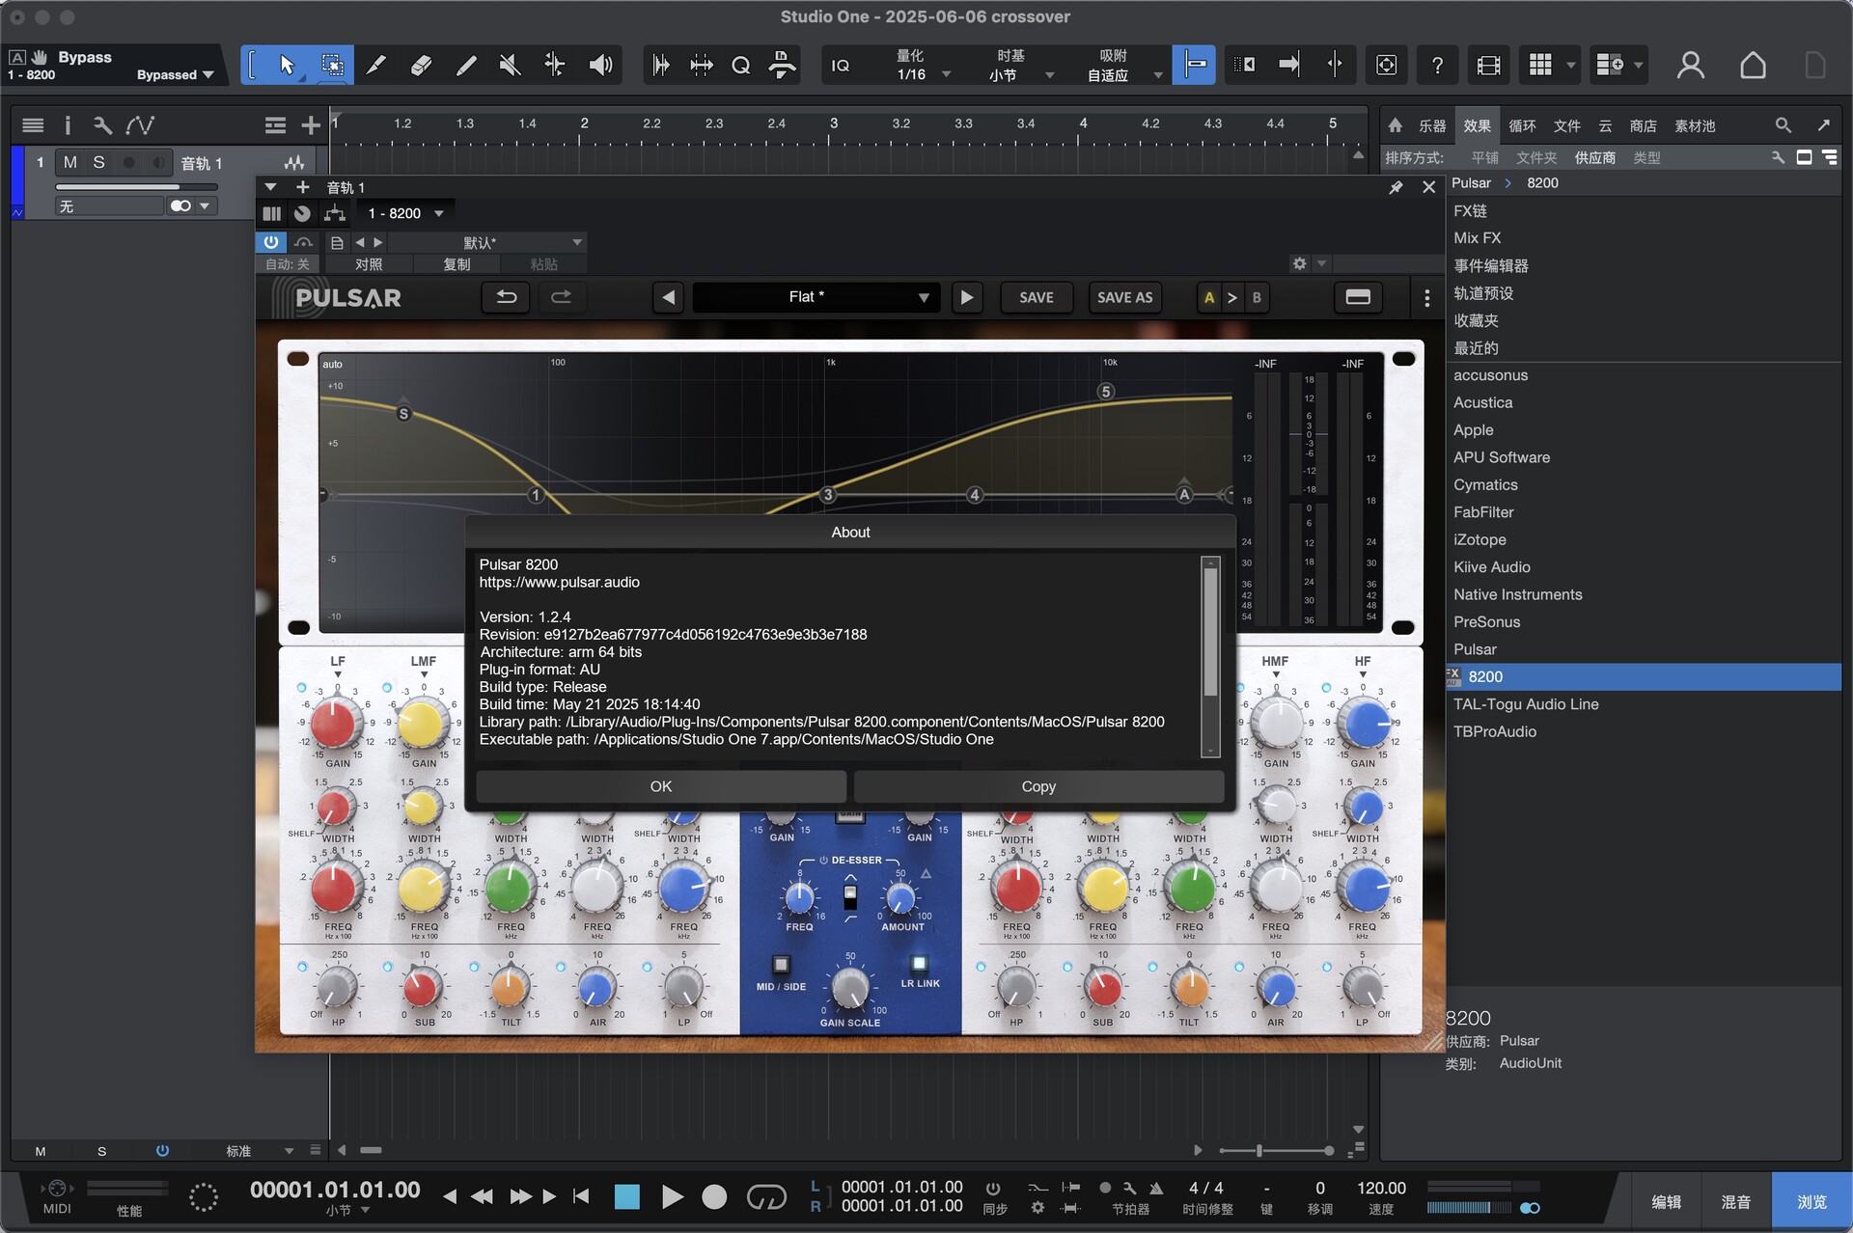Select the Listen speaker tool

pos(600,65)
